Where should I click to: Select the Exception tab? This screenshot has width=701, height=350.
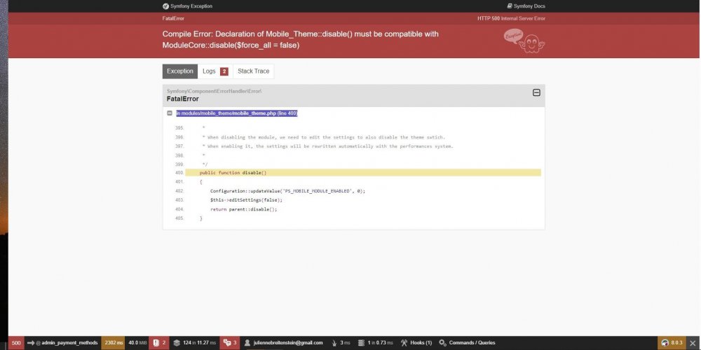[x=180, y=71]
